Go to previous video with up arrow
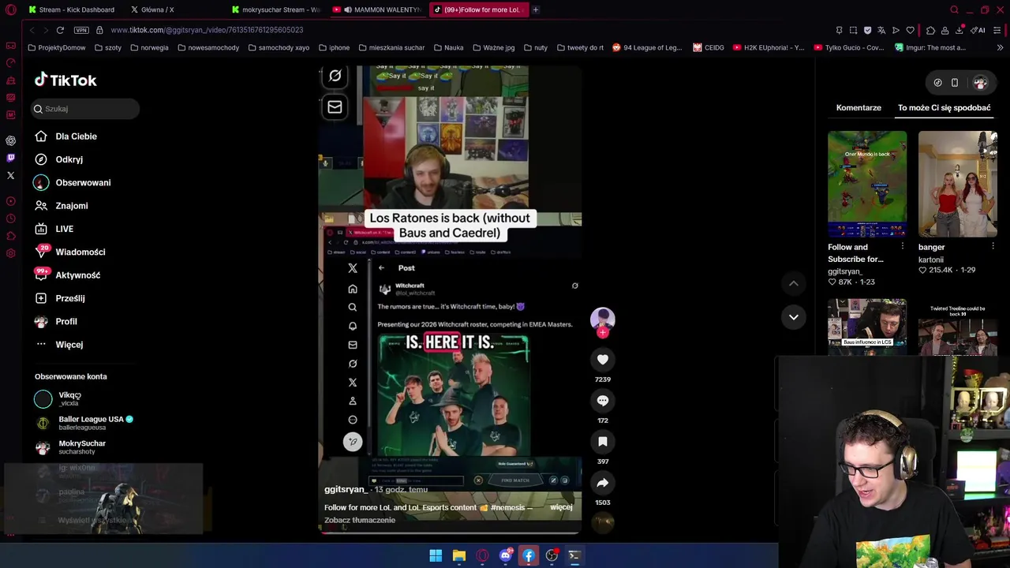The image size is (1010, 568). [794, 283]
